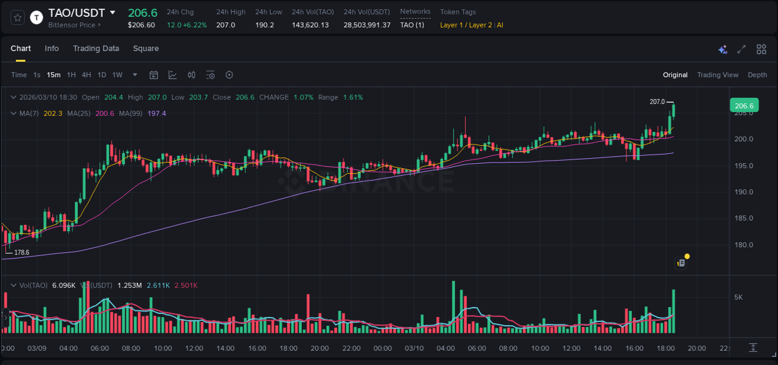Select the 1D time interval
778x365 pixels.
pos(101,75)
